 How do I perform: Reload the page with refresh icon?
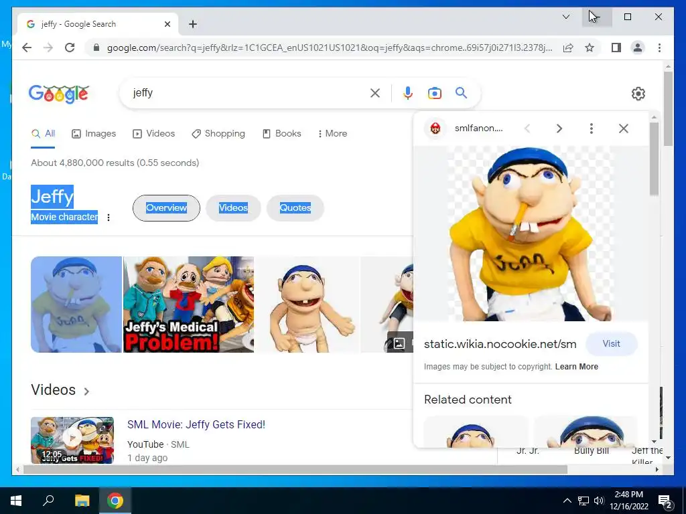pos(70,48)
